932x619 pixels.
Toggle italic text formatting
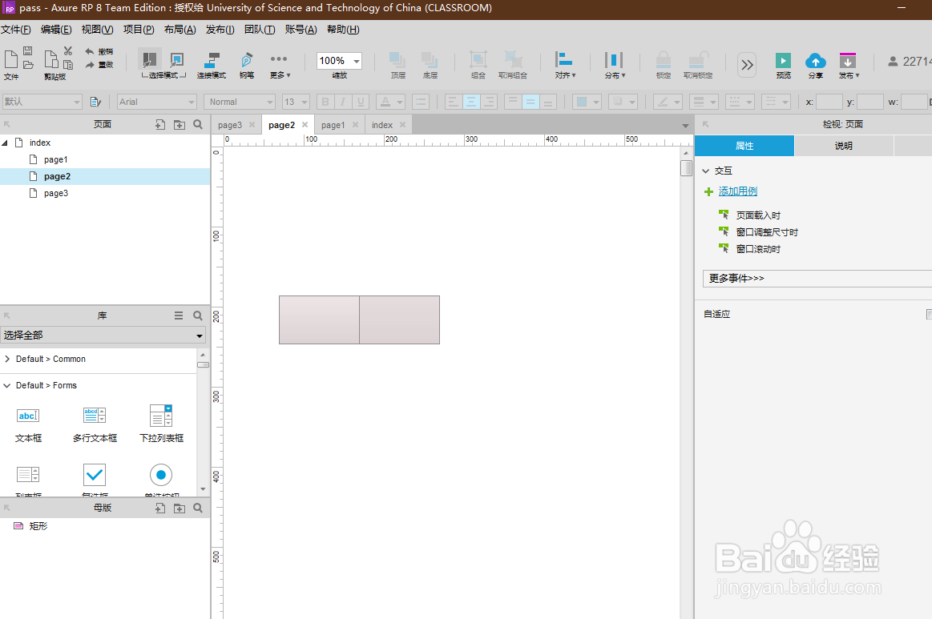tap(342, 102)
